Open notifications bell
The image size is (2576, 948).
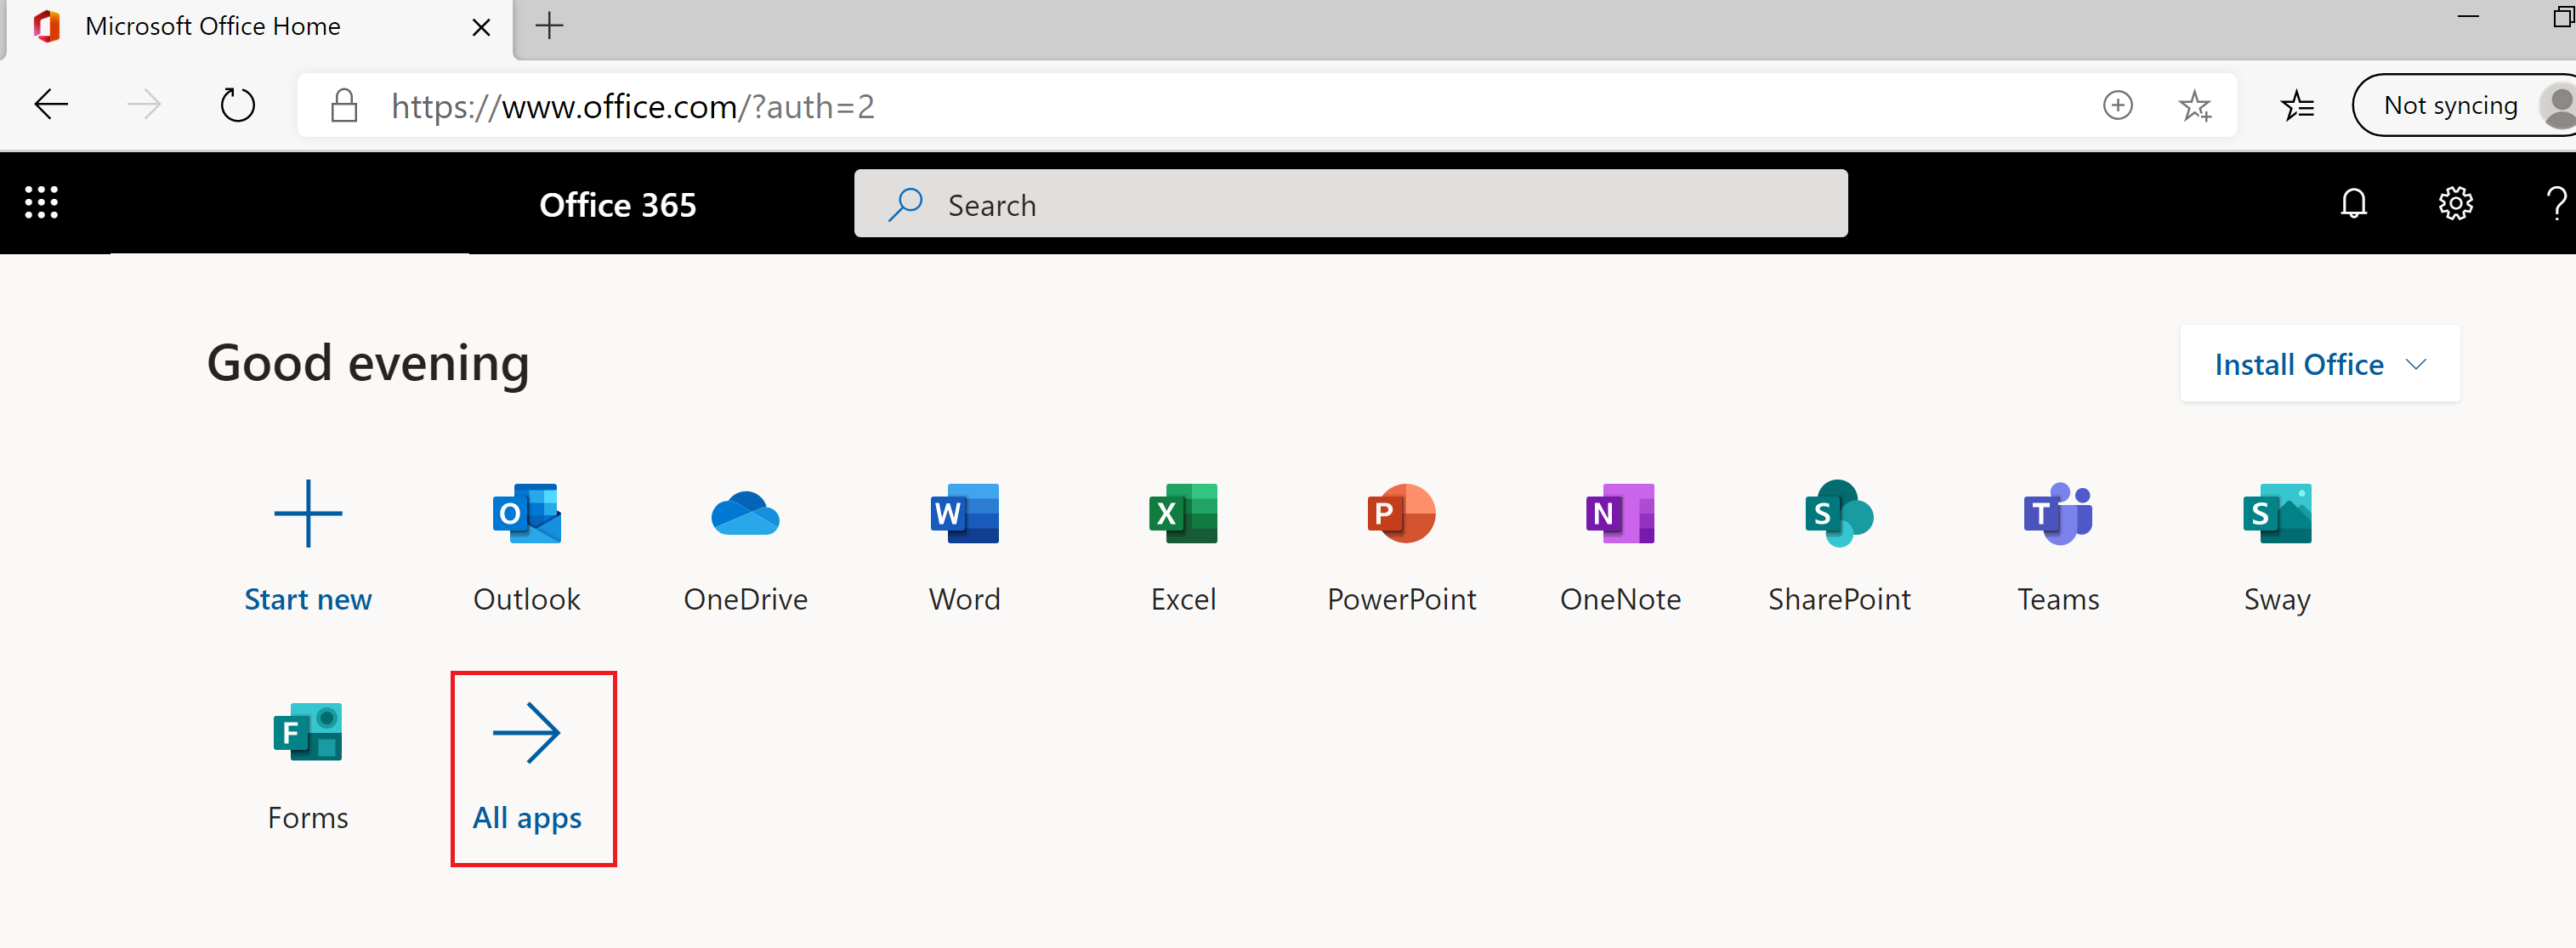tap(2353, 203)
